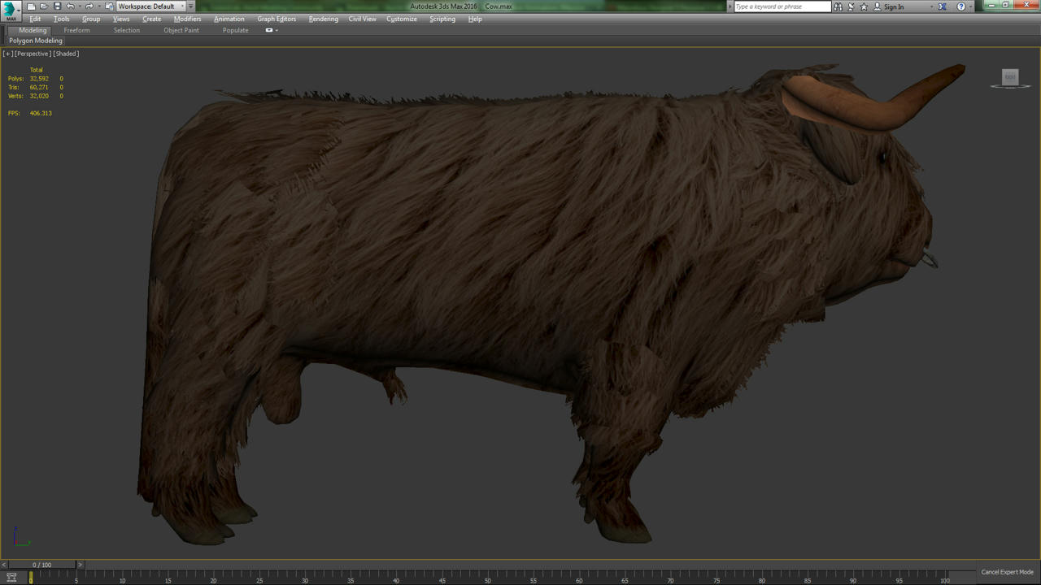Open the Civil View menu

click(x=363, y=19)
